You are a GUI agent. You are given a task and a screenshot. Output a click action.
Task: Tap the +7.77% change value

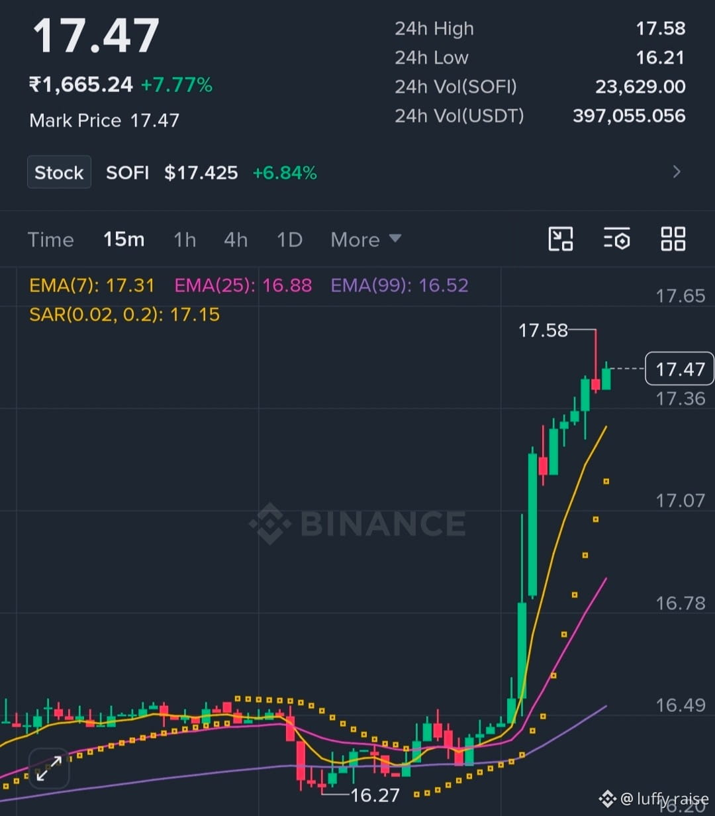pos(177,85)
